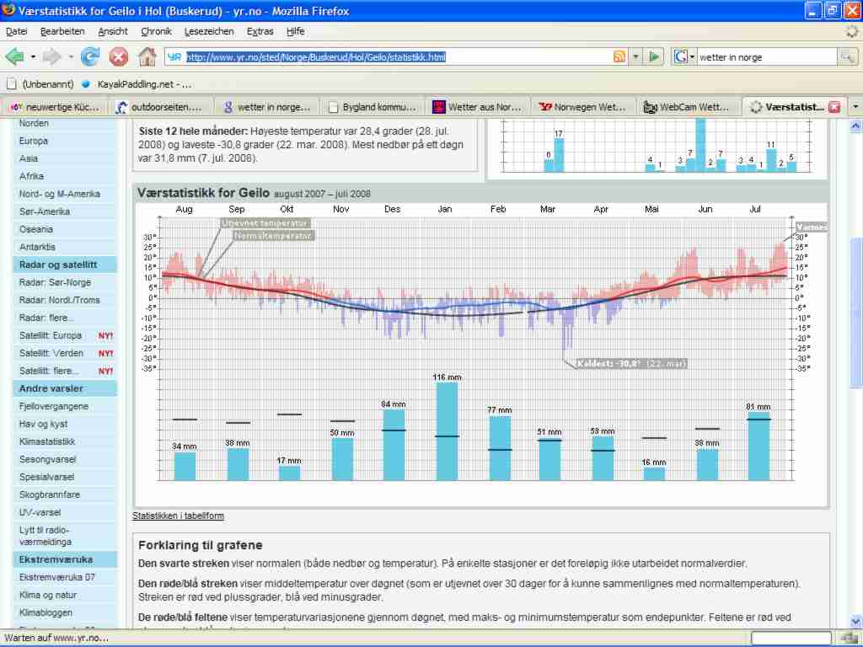Switch to the WebCam Wett... tab
This screenshot has height=647, width=863.
point(686,107)
